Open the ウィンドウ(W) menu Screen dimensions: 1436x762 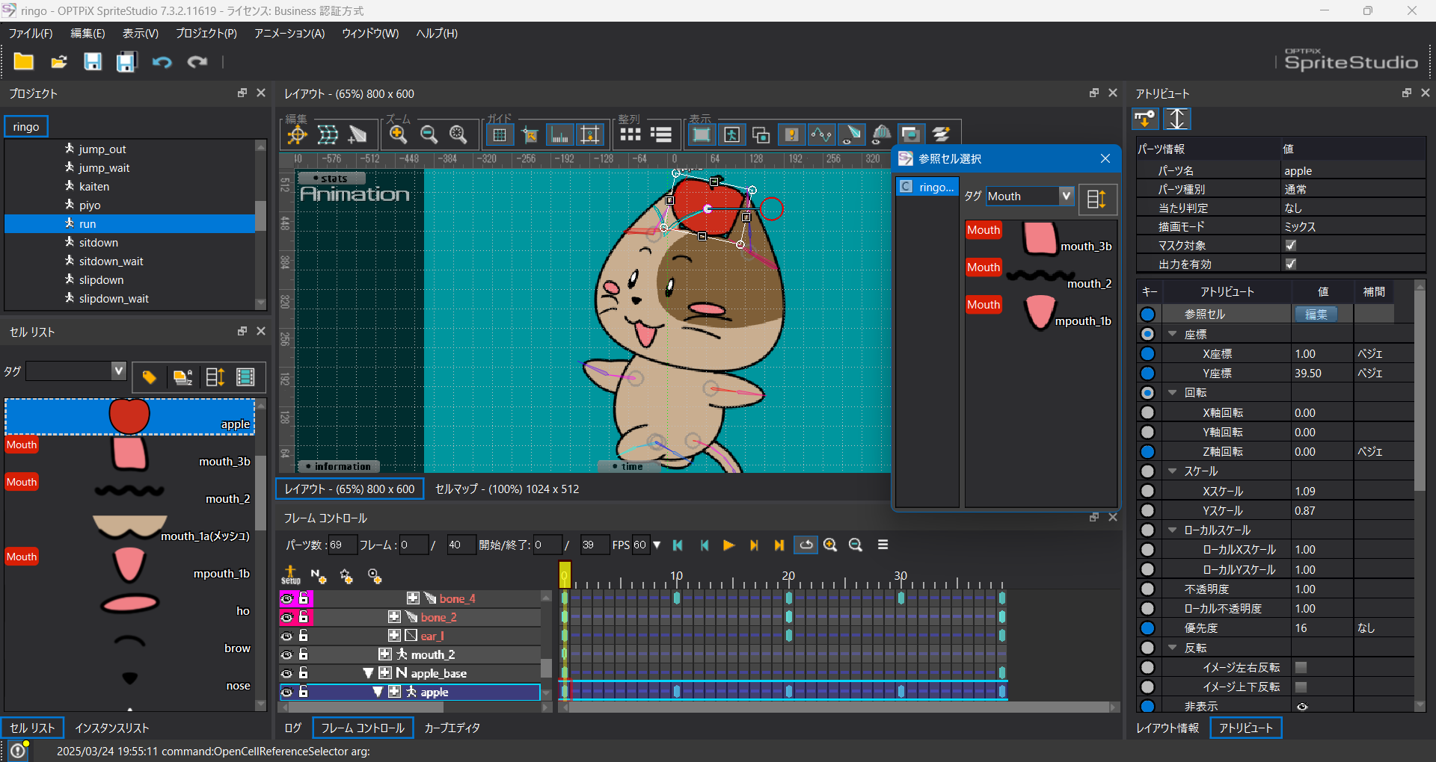370,34
